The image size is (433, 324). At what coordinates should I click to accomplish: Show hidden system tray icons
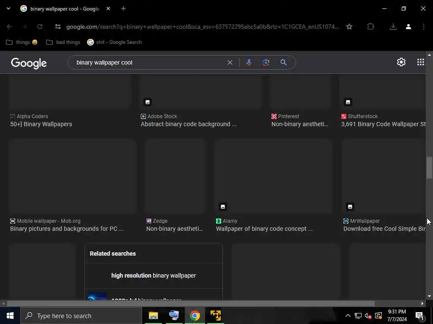[348, 316]
